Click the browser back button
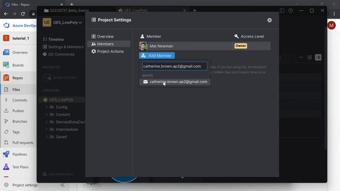The image size is (340, 191). 6,14
